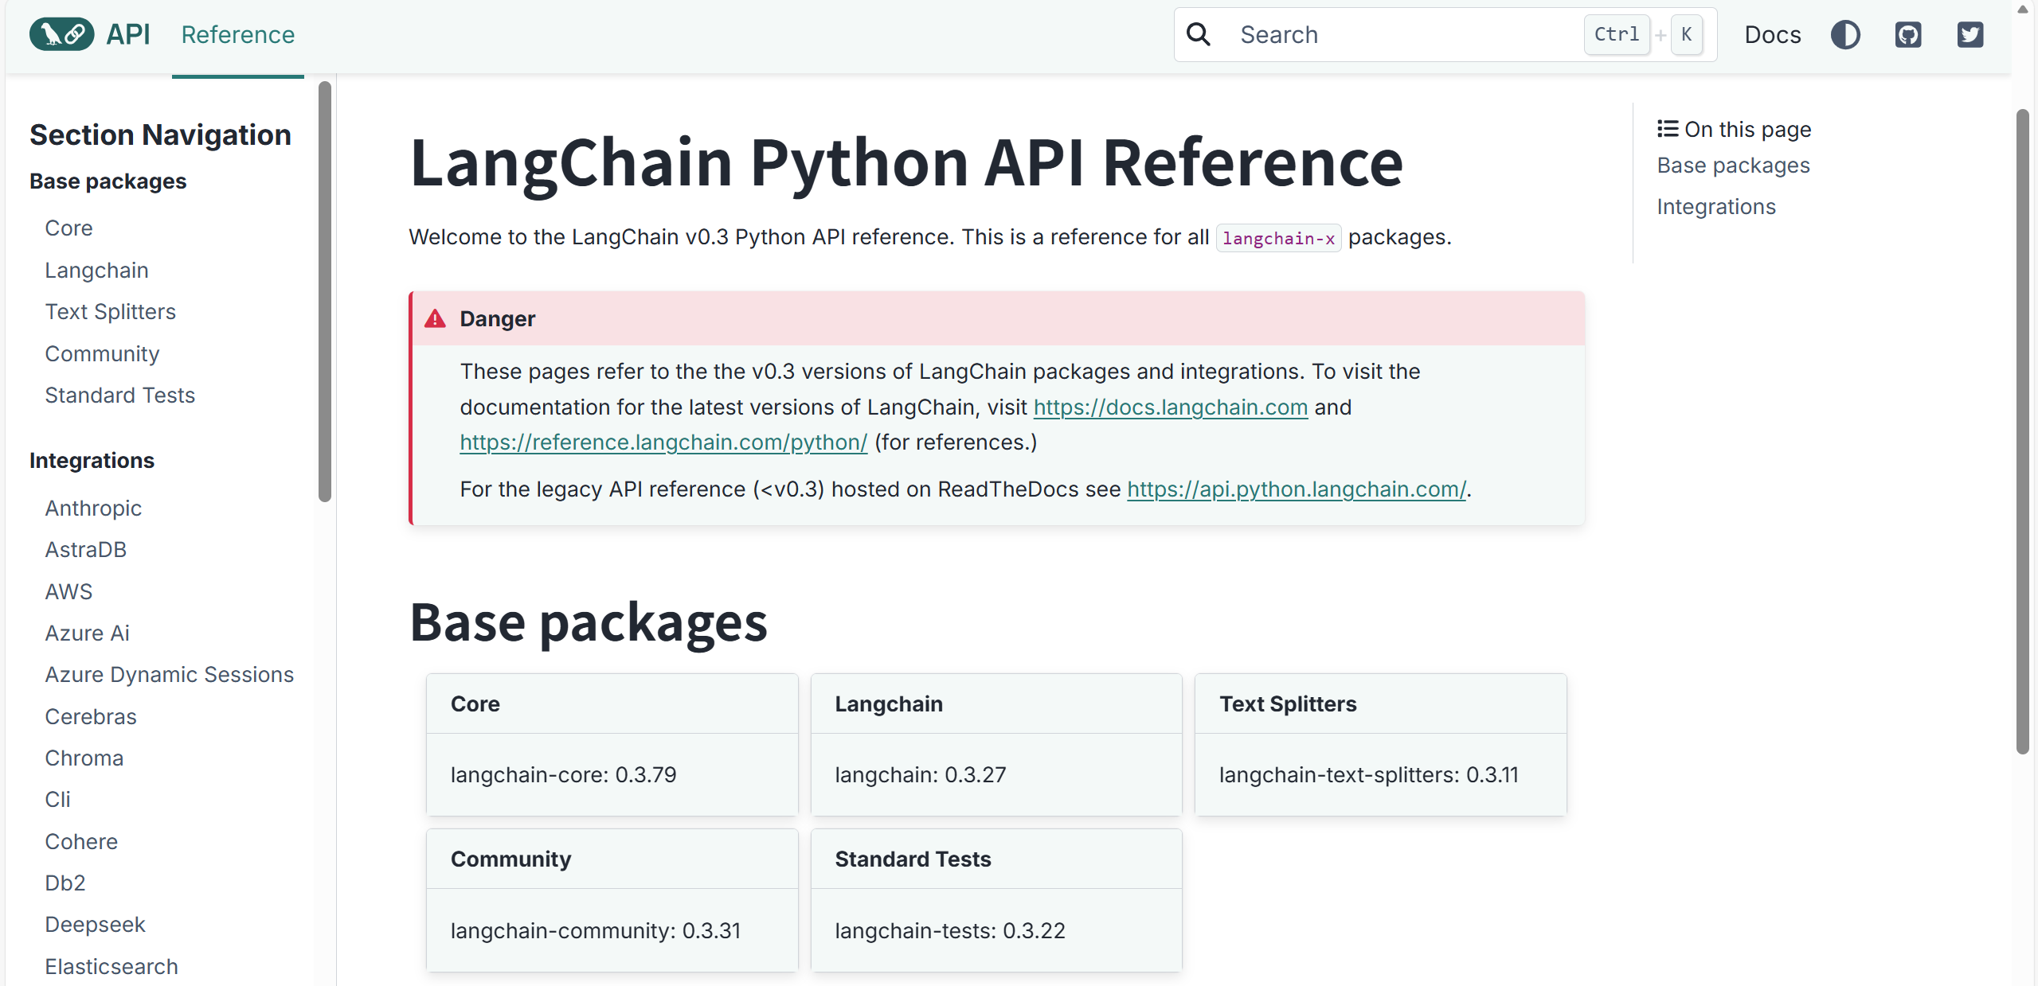Image resolution: width=2038 pixels, height=986 pixels.
Task: Open Anthropic integration in sidebar
Action: coord(93,509)
